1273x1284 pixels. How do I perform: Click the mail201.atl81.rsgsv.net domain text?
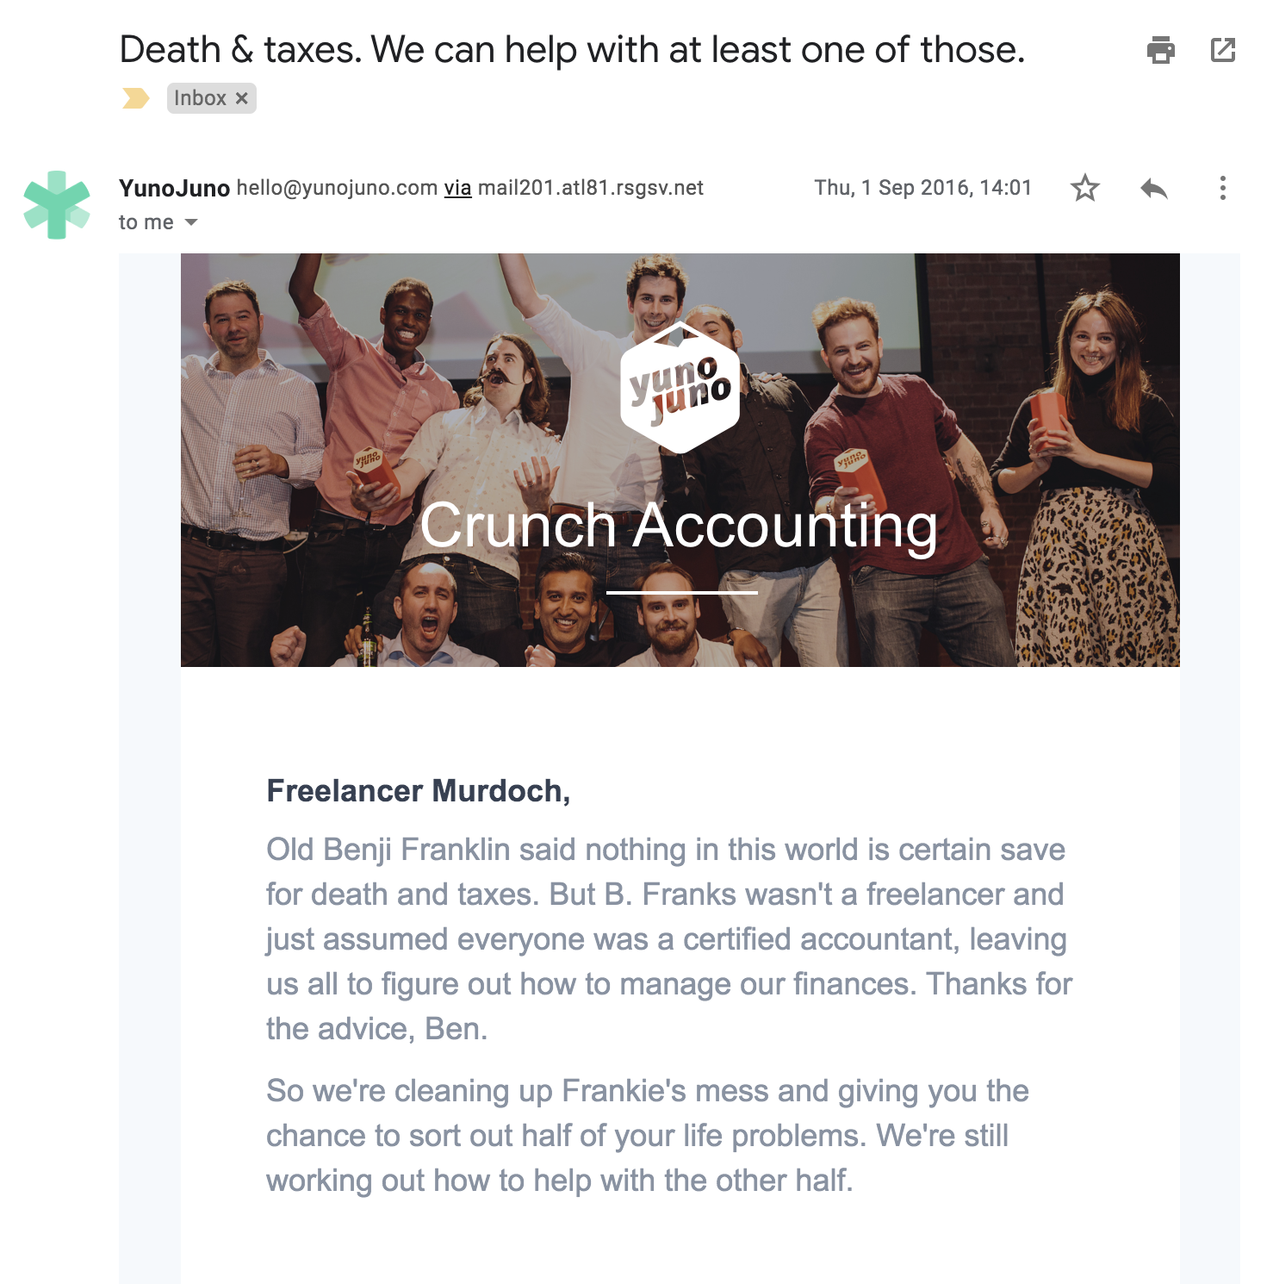590,188
